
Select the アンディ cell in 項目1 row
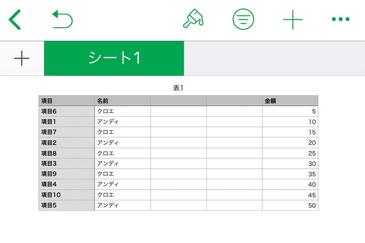coord(123,122)
